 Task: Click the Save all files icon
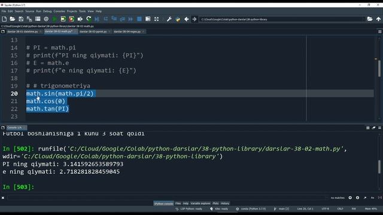click(x=29, y=19)
